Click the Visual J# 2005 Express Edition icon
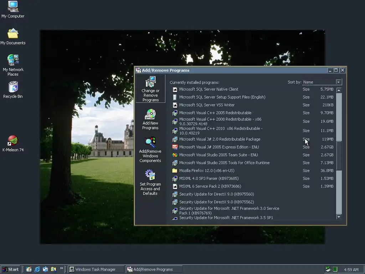Viewport: 365px width, 274px height. click(175, 147)
